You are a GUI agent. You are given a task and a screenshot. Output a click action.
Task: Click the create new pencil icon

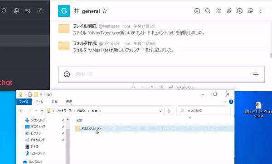40,11
